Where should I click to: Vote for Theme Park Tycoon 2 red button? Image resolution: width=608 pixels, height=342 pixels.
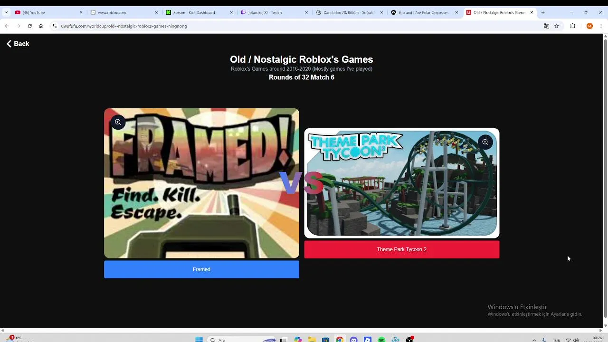pyautogui.click(x=401, y=249)
